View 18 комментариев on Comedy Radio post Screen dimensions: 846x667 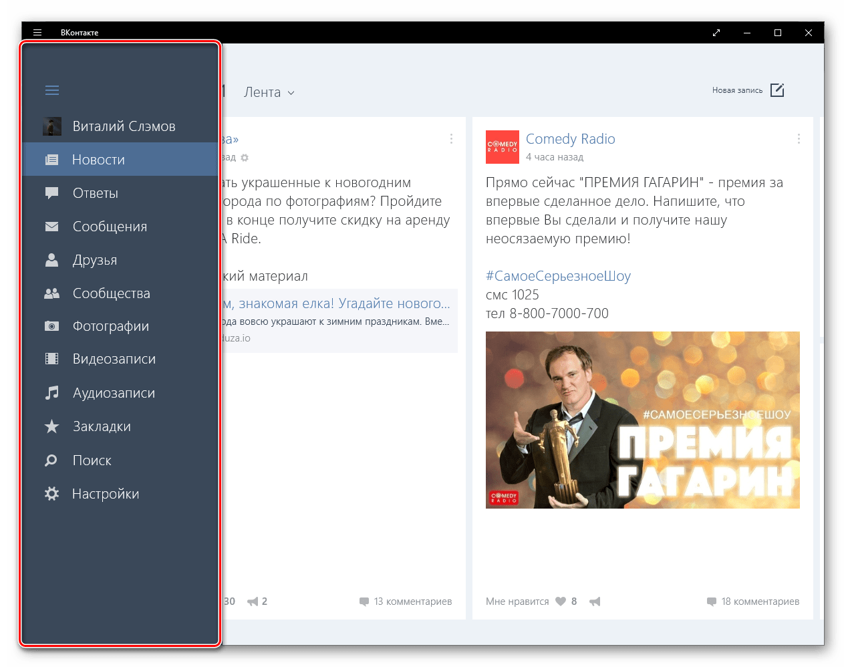point(760,602)
